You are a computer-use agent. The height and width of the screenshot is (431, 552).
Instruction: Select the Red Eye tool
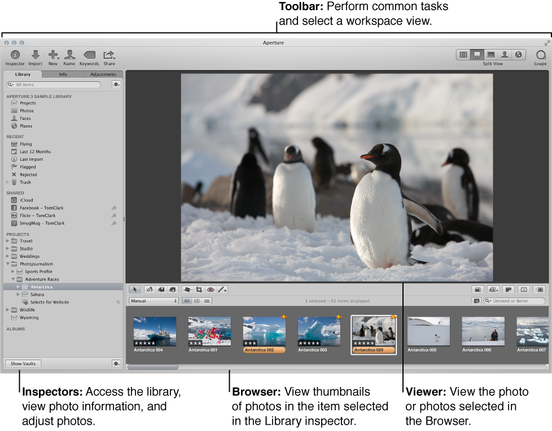(210, 289)
